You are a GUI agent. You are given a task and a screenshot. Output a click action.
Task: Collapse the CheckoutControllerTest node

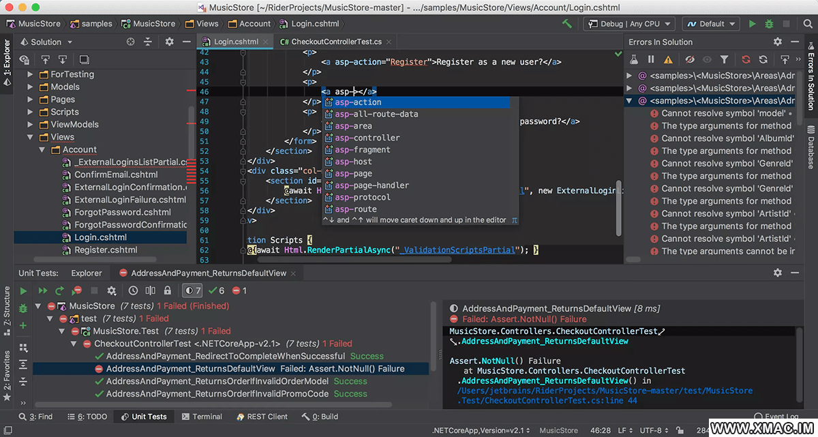74,344
